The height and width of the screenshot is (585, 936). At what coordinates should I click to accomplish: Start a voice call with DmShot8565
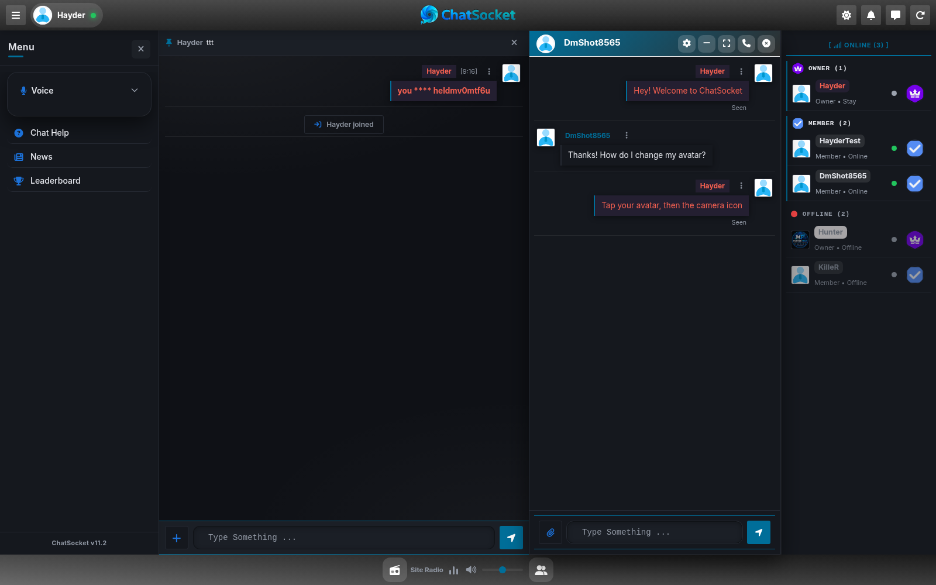pyautogui.click(x=746, y=43)
